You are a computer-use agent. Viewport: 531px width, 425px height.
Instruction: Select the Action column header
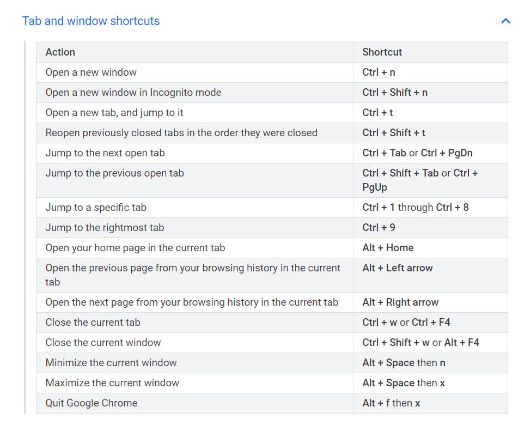tap(60, 52)
